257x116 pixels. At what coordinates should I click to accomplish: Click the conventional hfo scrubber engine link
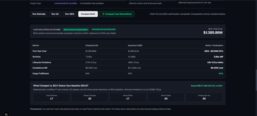[66, 3]
